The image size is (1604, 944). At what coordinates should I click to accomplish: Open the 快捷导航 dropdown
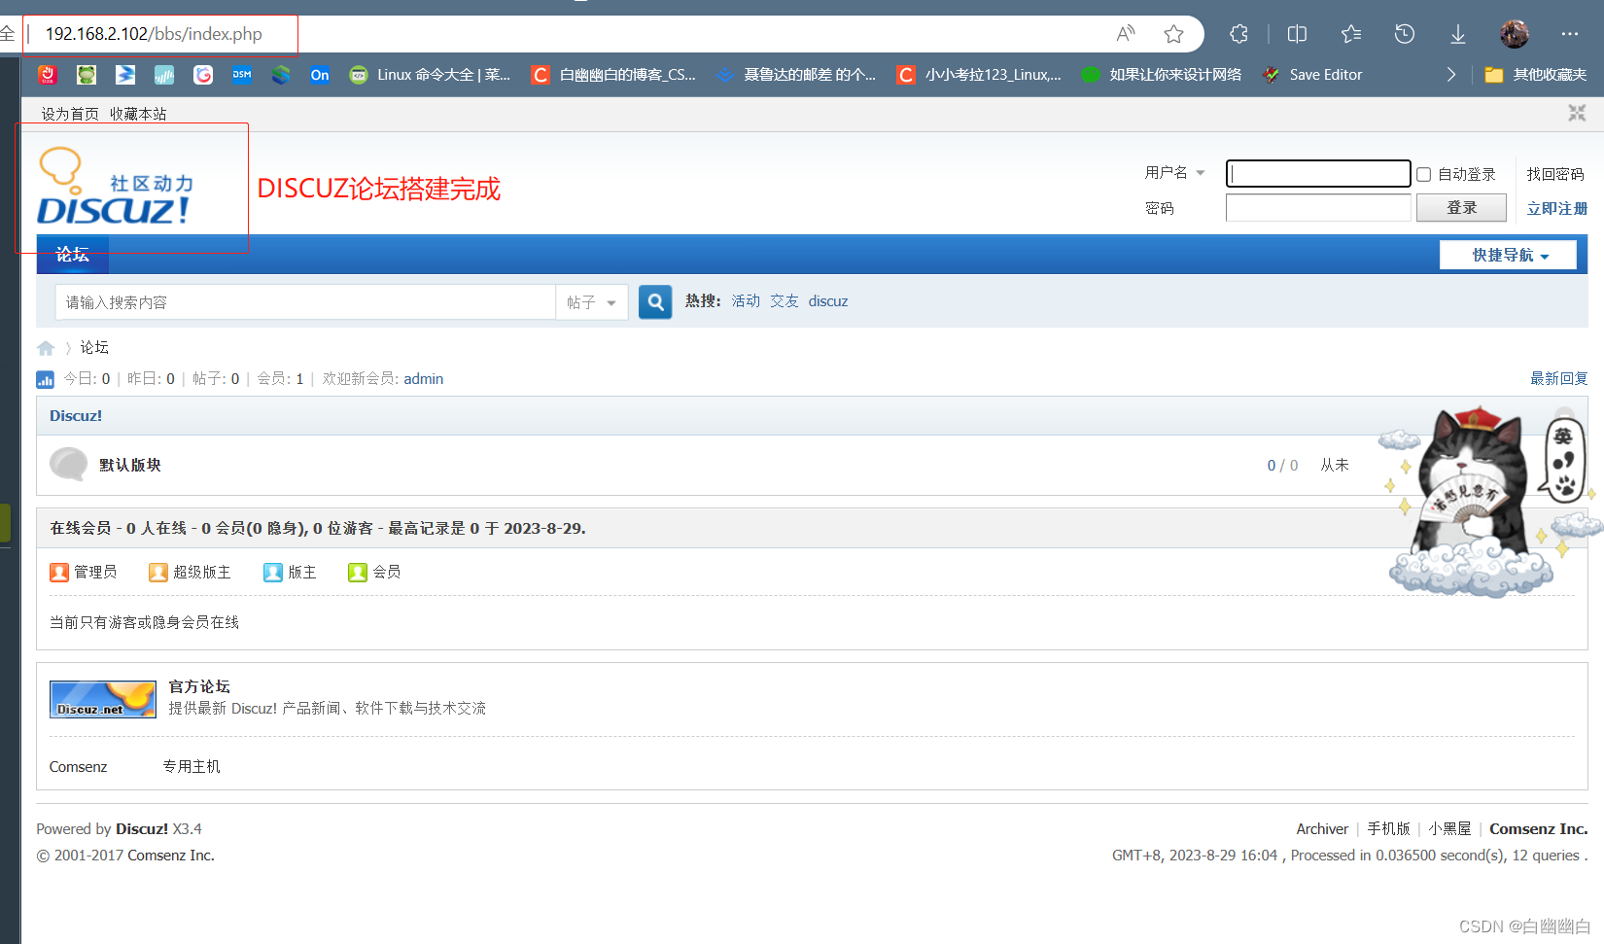[x=1509, y=255]
